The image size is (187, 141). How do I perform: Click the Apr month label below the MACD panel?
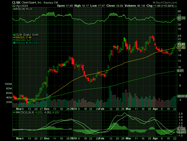pos(155,139)
